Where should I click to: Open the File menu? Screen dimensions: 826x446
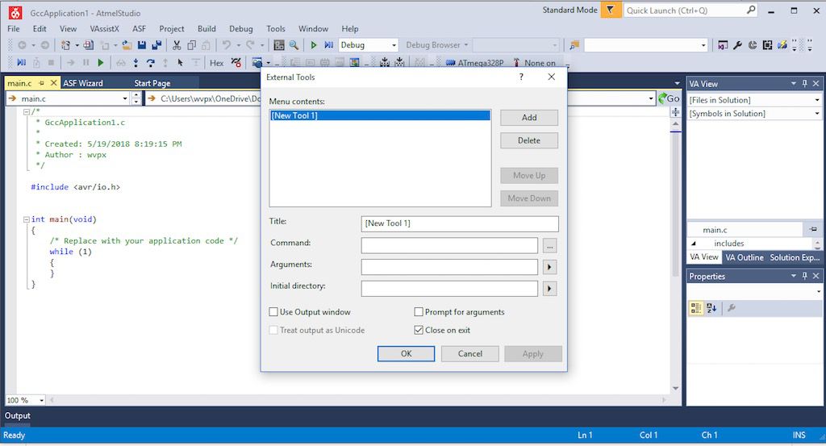coord(14,29)
